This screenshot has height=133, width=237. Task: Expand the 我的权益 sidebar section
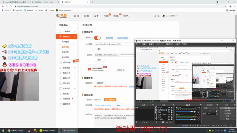point(75,68)
